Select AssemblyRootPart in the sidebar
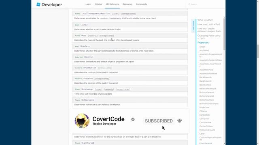Screen dimensions: 259x145 [x=208, y=73]
